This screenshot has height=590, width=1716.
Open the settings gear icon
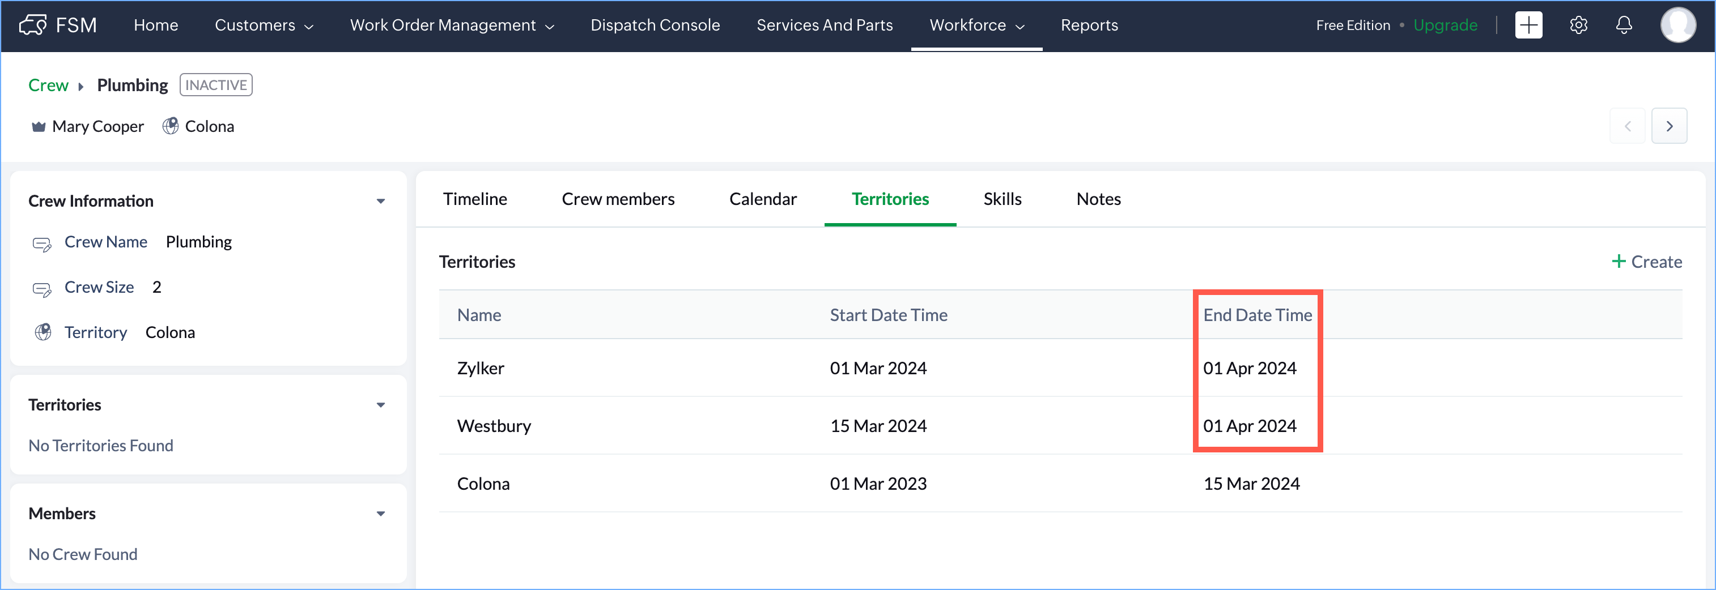(1578, 25)
